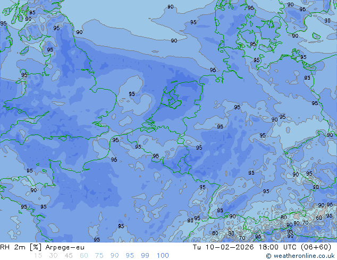337x260 pixels.
Task: Click the legend value 75
Action: tap(99, 256)
